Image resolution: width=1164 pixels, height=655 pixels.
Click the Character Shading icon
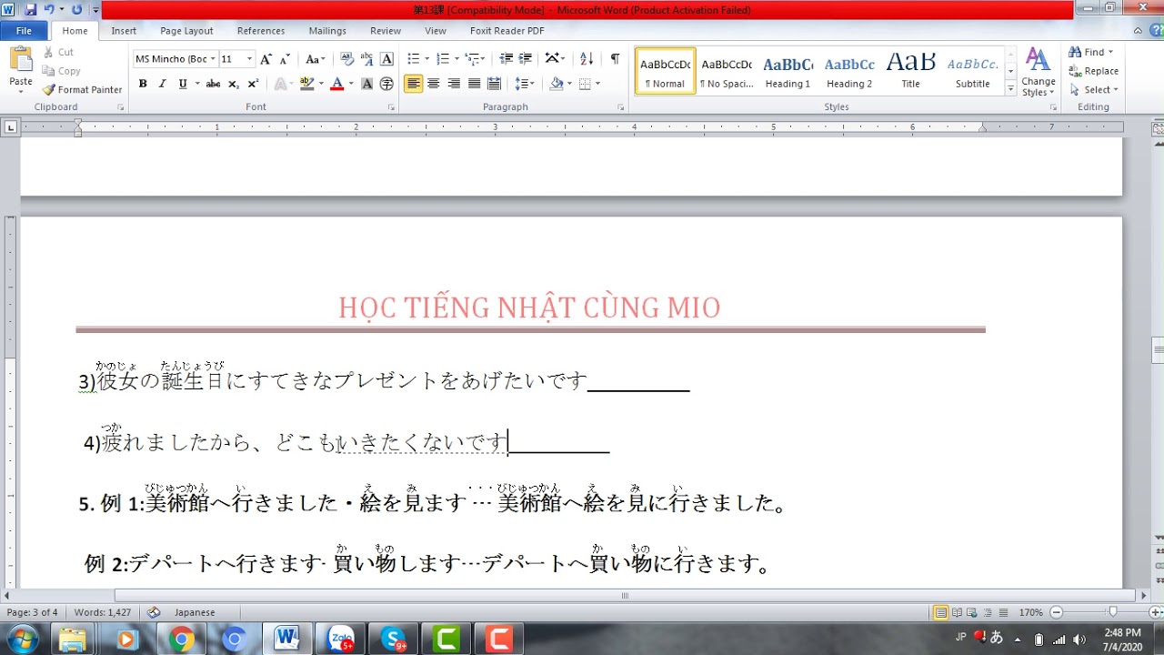[x=367, y=84]
